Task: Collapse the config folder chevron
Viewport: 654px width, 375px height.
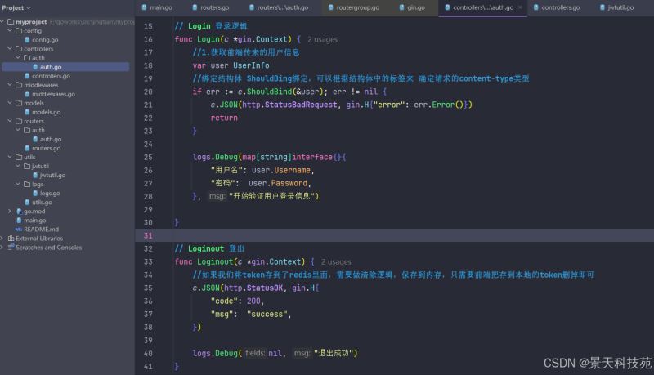Action: [x=10, y=31]
